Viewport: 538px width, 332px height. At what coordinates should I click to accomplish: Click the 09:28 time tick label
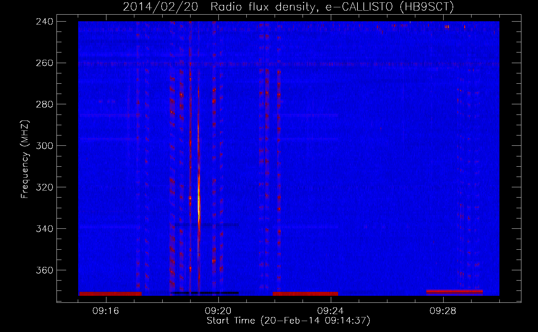coord(443,311)
